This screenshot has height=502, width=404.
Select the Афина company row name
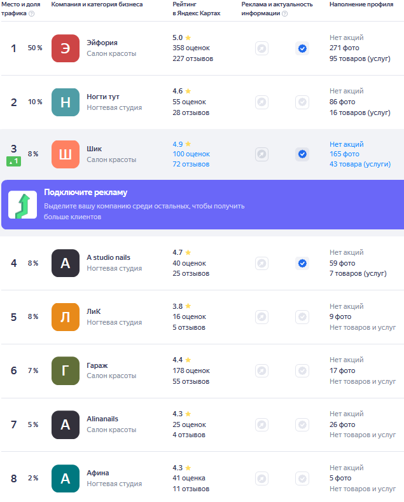tap(98, 473)
